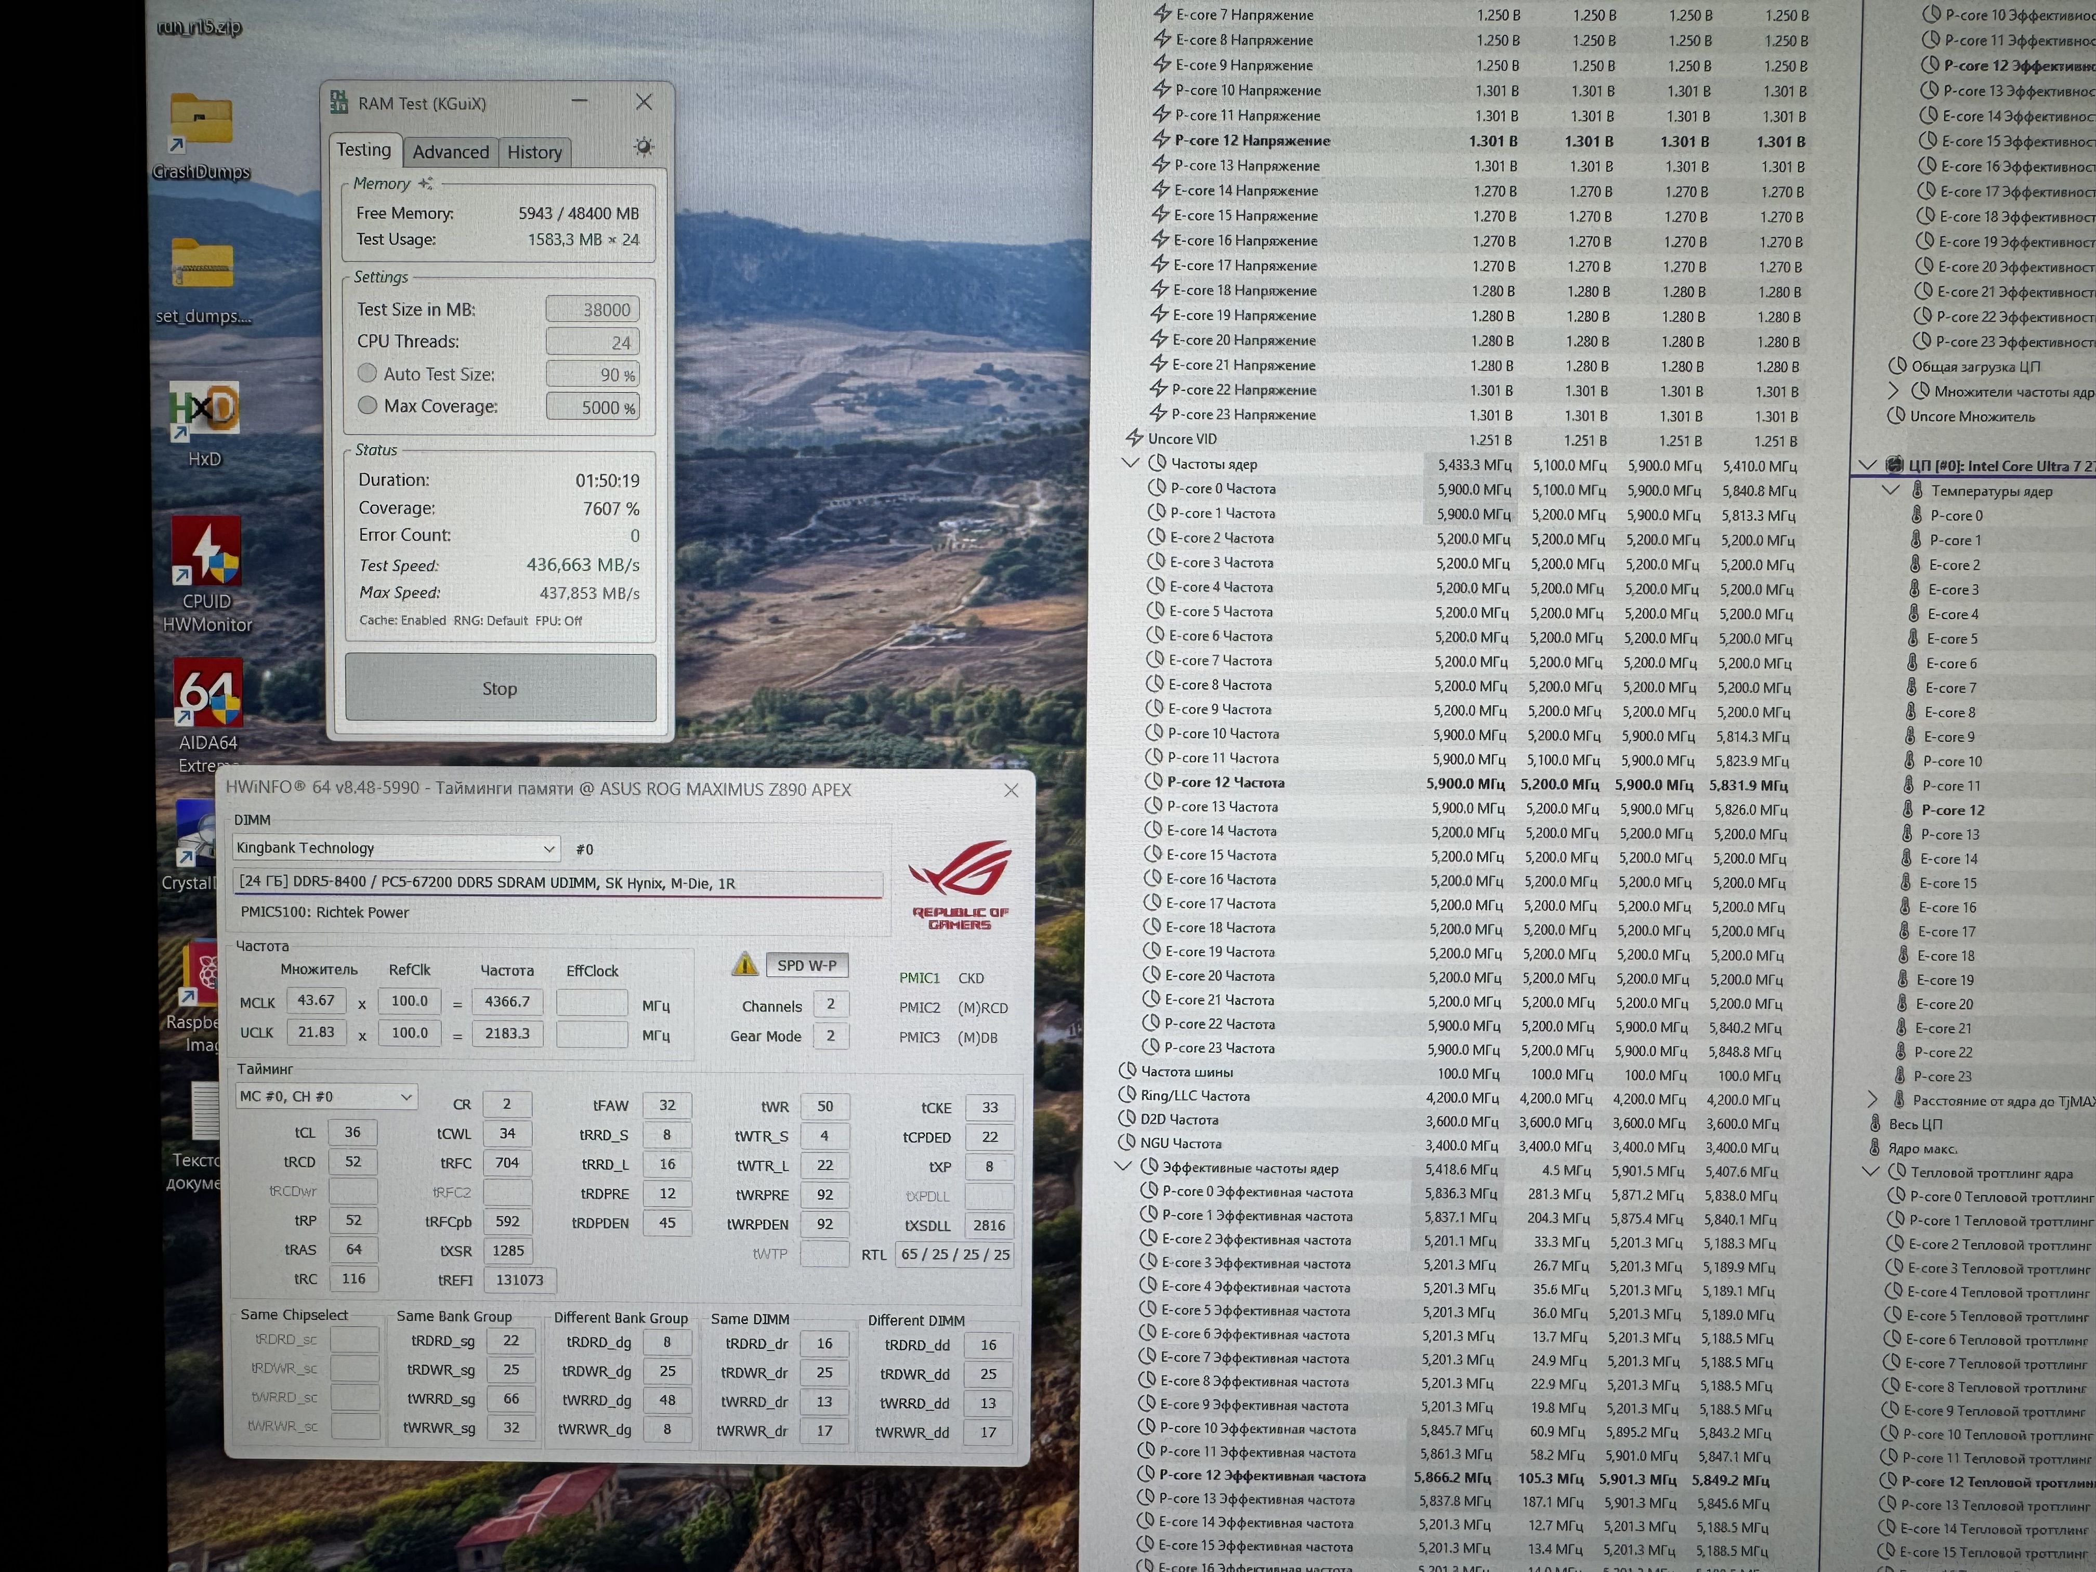Collapse the Тепловой троттлинг ядра group
Viewport: 2096px width, 1572px height.
click(x=1870, y=1172)
